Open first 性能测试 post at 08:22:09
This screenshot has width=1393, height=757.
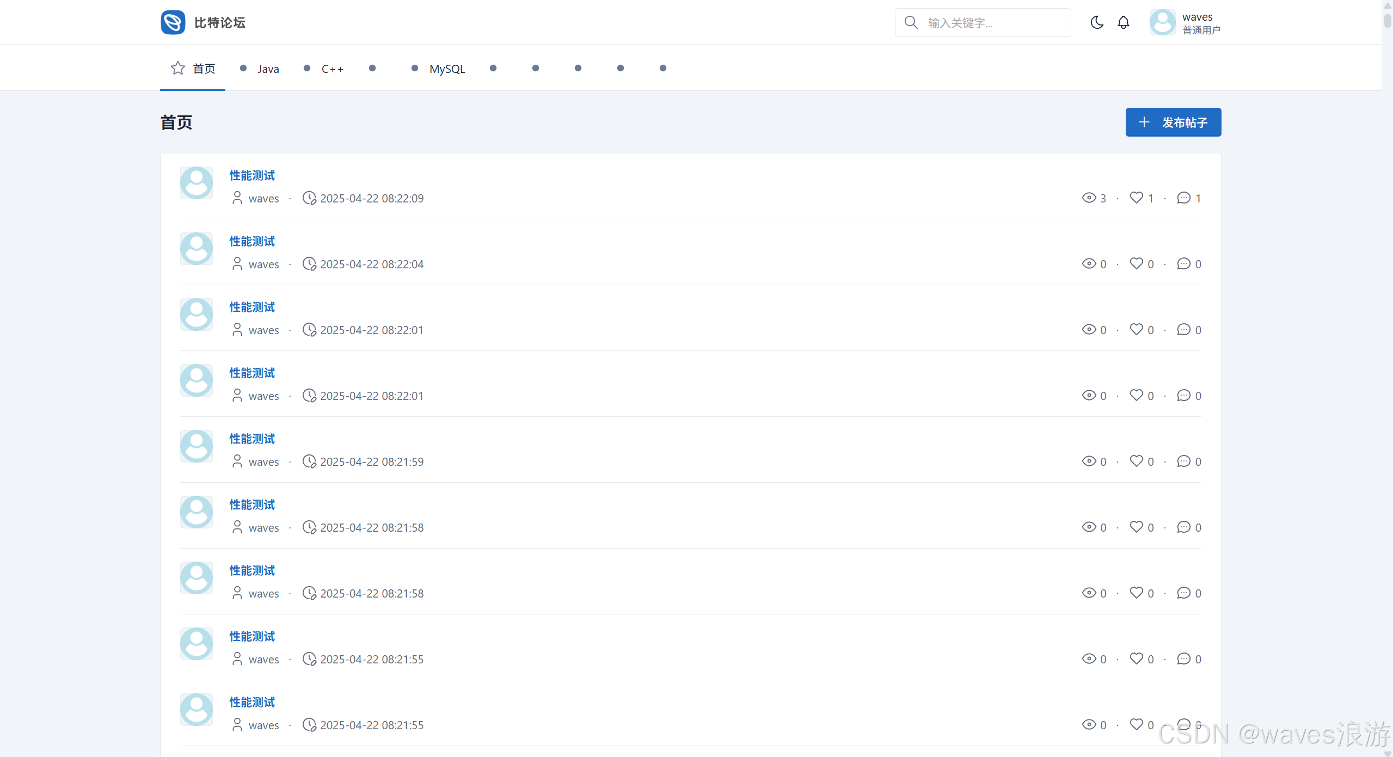pyautogui.click(x=252, y=175)
